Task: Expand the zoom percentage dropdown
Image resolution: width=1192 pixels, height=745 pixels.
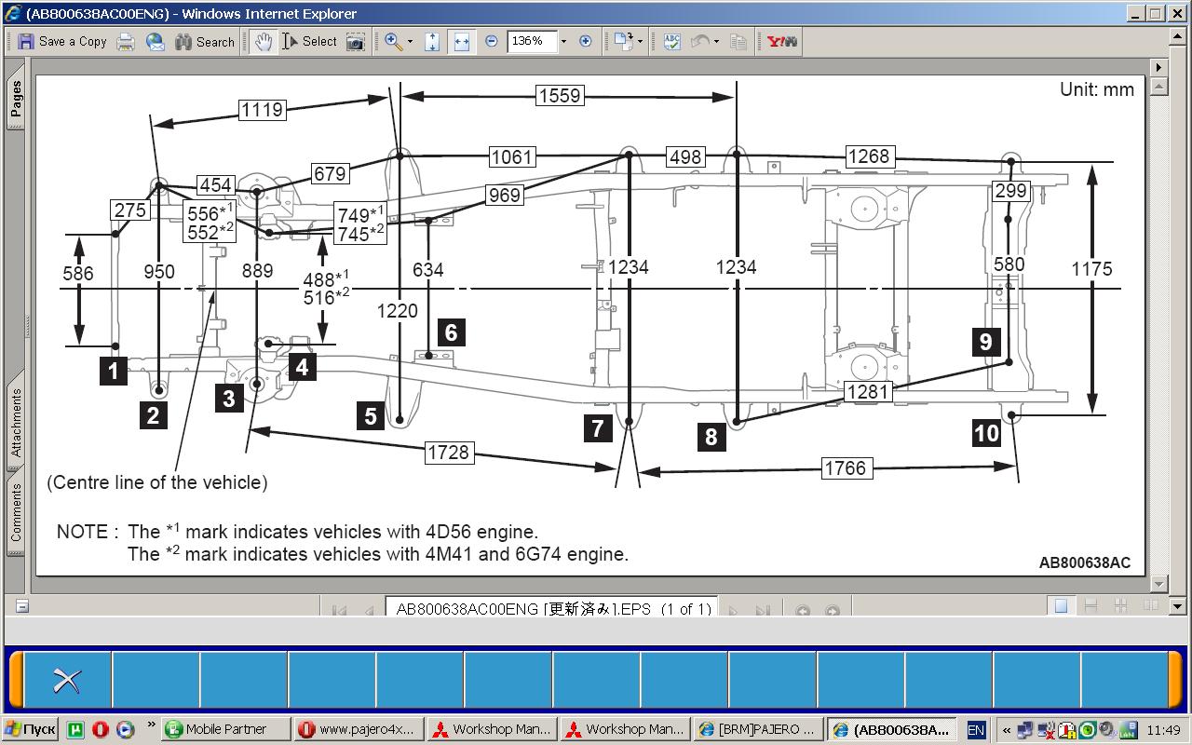Action: click(562, 41)
